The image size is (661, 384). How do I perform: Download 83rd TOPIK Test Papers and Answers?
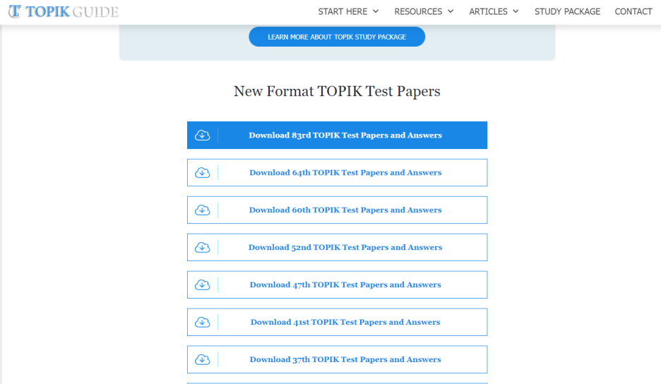click(338, 136)
